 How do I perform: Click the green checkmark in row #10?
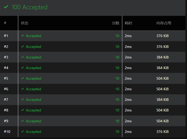click(22, 132)
